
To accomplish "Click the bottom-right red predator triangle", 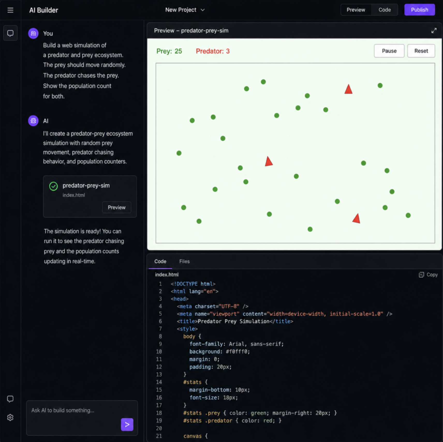I will pos(357,218).
